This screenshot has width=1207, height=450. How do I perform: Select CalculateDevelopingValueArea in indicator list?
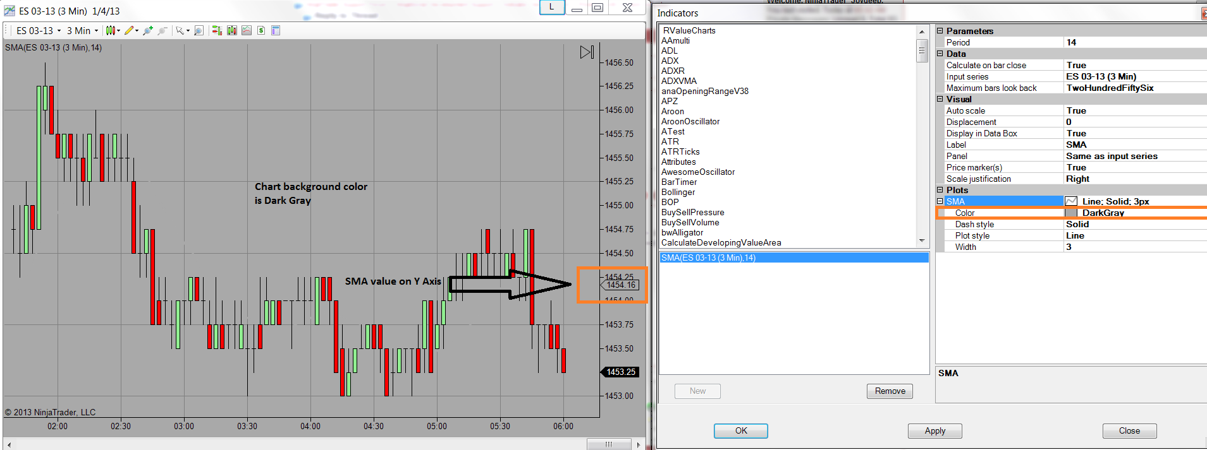point(721,242)
